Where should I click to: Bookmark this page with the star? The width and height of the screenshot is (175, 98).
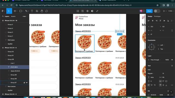[x=157, y=5]
